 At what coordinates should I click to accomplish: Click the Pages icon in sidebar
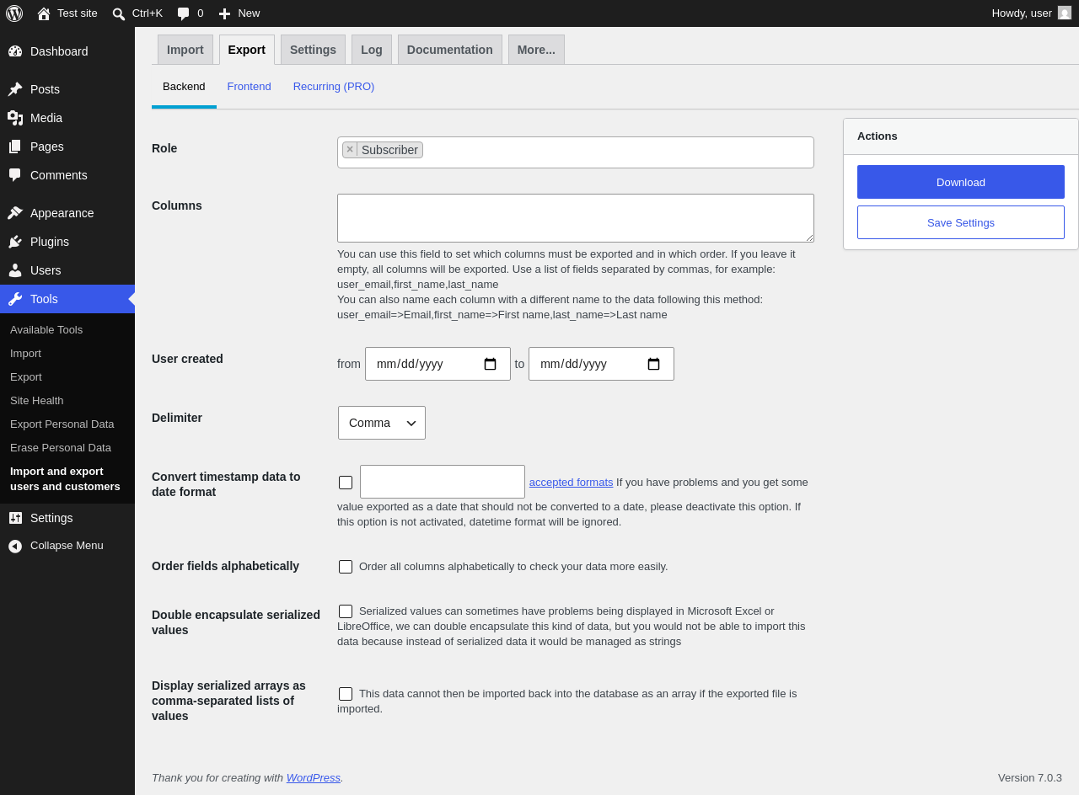(15, 147)
